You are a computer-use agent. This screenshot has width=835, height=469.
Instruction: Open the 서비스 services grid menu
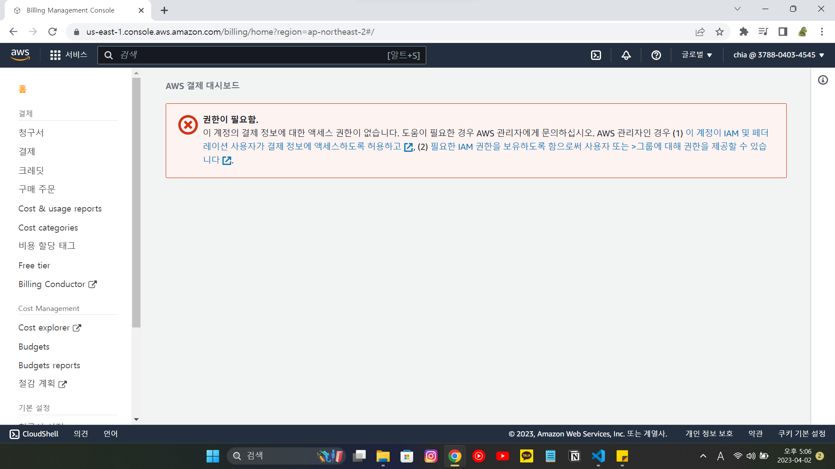(69, 55)
